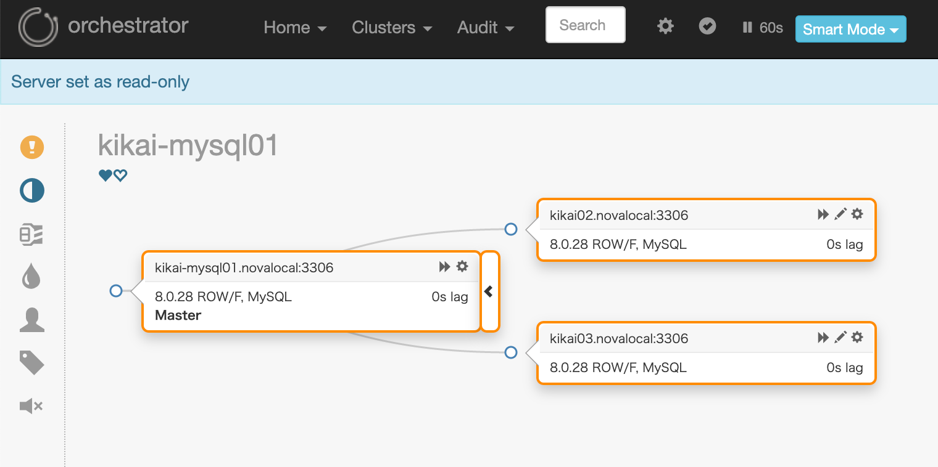Image resolution: width=938 pixels, height=467 pixels.
Task: Click the Search input field
Action: pyautogui.click(x=585, y=25)
